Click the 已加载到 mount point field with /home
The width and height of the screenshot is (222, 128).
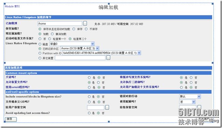click(60, 23)
